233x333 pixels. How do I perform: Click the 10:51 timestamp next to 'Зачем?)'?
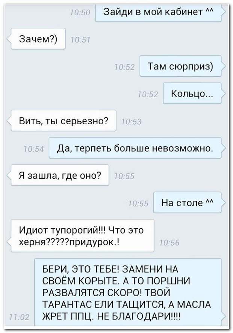click(x=80, y=40)
